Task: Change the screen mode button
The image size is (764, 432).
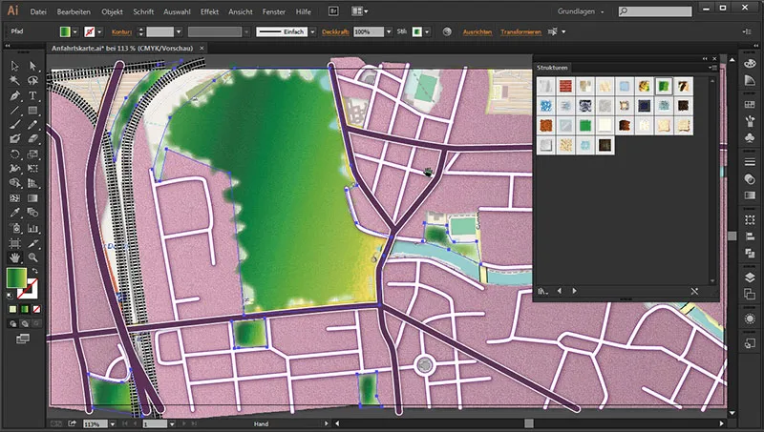Action: (23, 339)
